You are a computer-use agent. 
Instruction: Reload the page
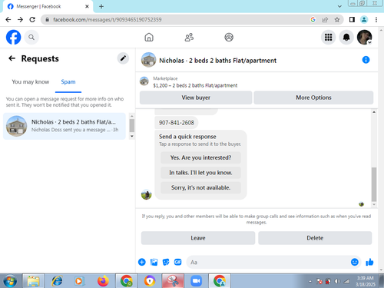coord(32,20)
